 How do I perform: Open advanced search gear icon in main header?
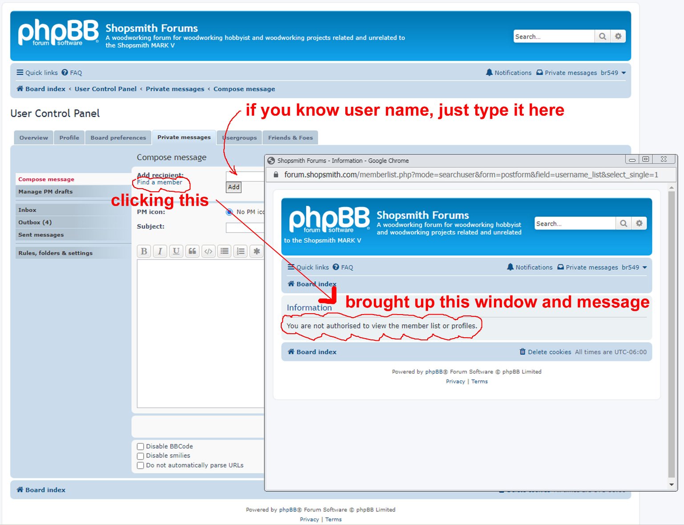618,36
